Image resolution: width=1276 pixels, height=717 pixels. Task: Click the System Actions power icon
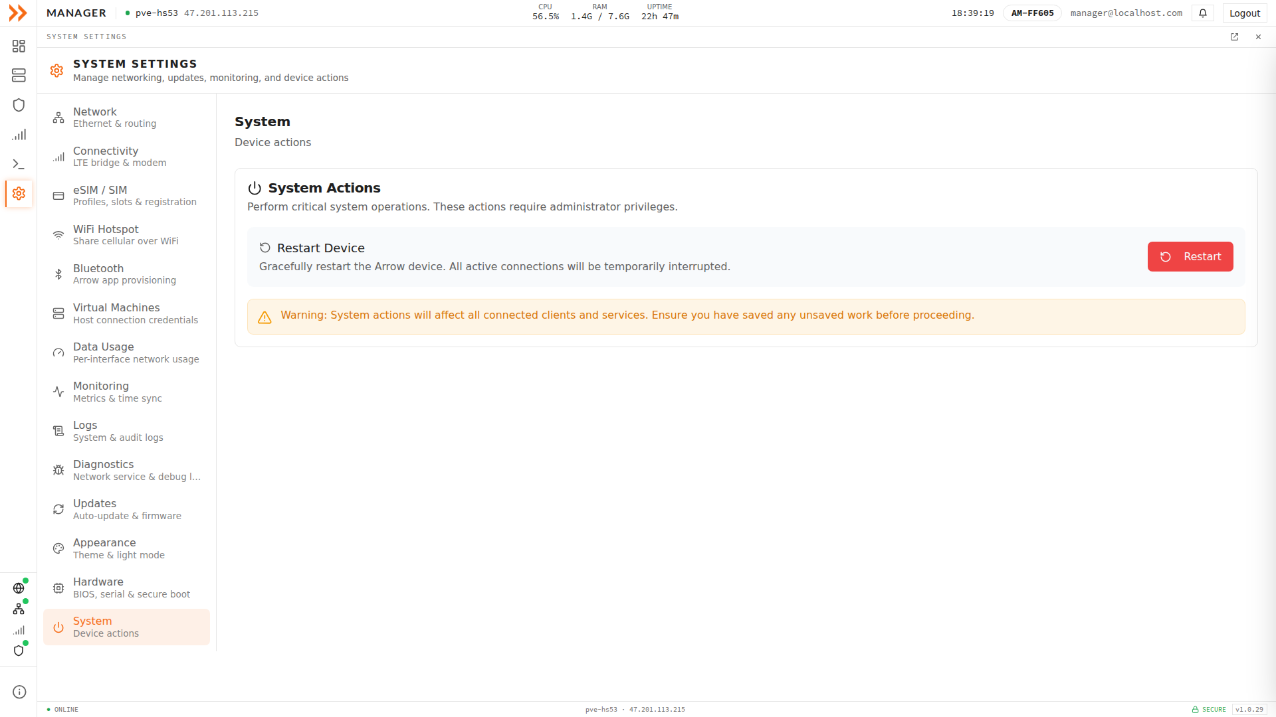click(x=255, y=188)
